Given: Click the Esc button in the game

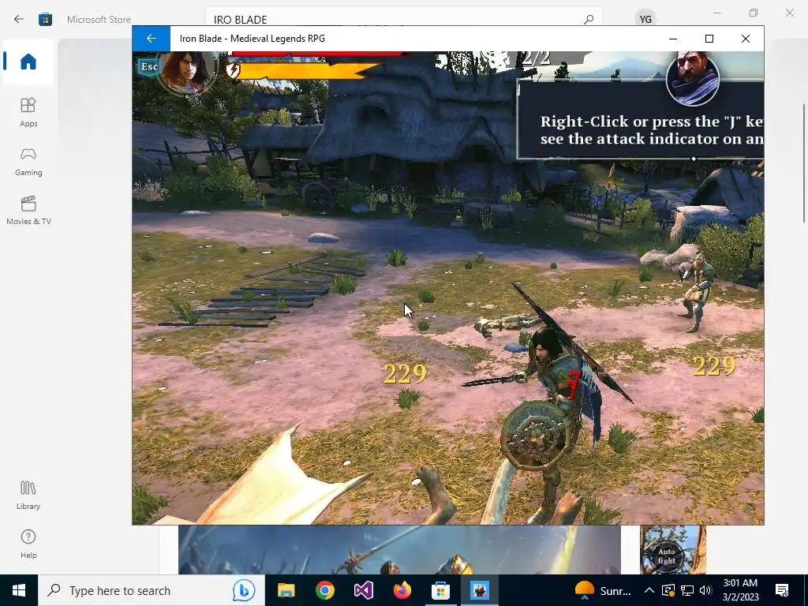Looking at the screenshot, I should coord(149,67).
